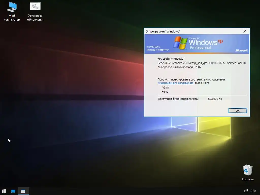
Task: Select the Корзина recycle bin icon
Action: coord(248,172)
